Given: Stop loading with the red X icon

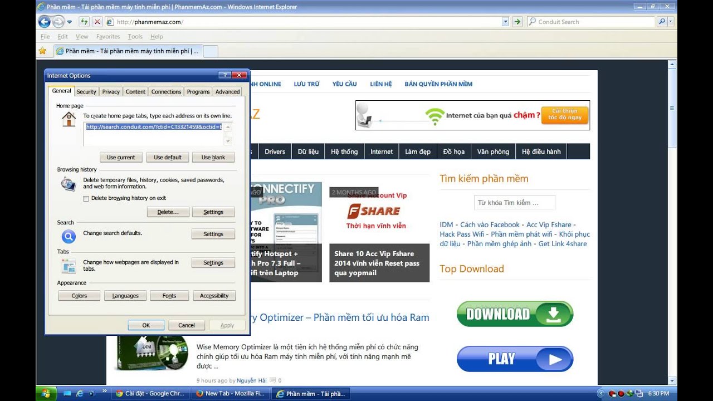Looking at the screenshot, I should (97, 22).
